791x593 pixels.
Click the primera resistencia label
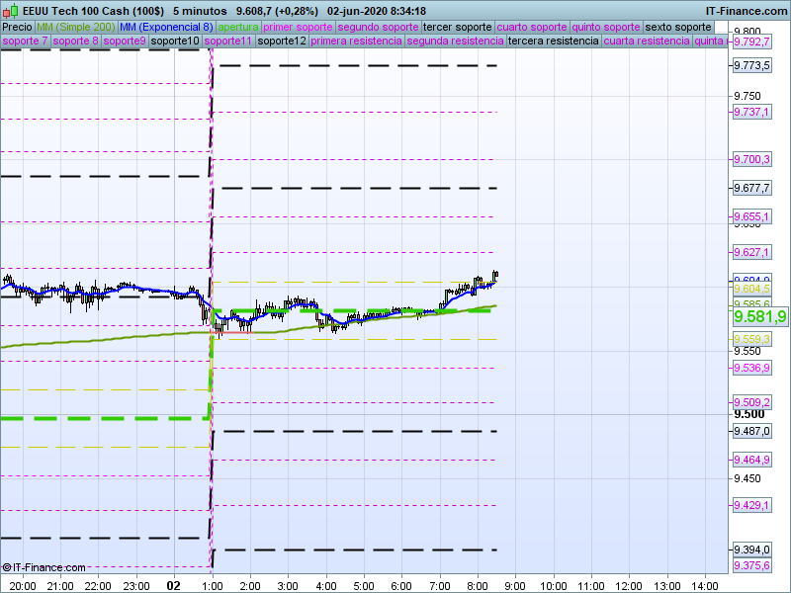pyautogui.click(x=356, y=42)
